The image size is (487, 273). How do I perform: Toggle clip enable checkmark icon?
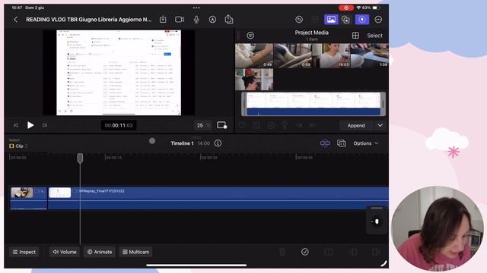point(305,252)
